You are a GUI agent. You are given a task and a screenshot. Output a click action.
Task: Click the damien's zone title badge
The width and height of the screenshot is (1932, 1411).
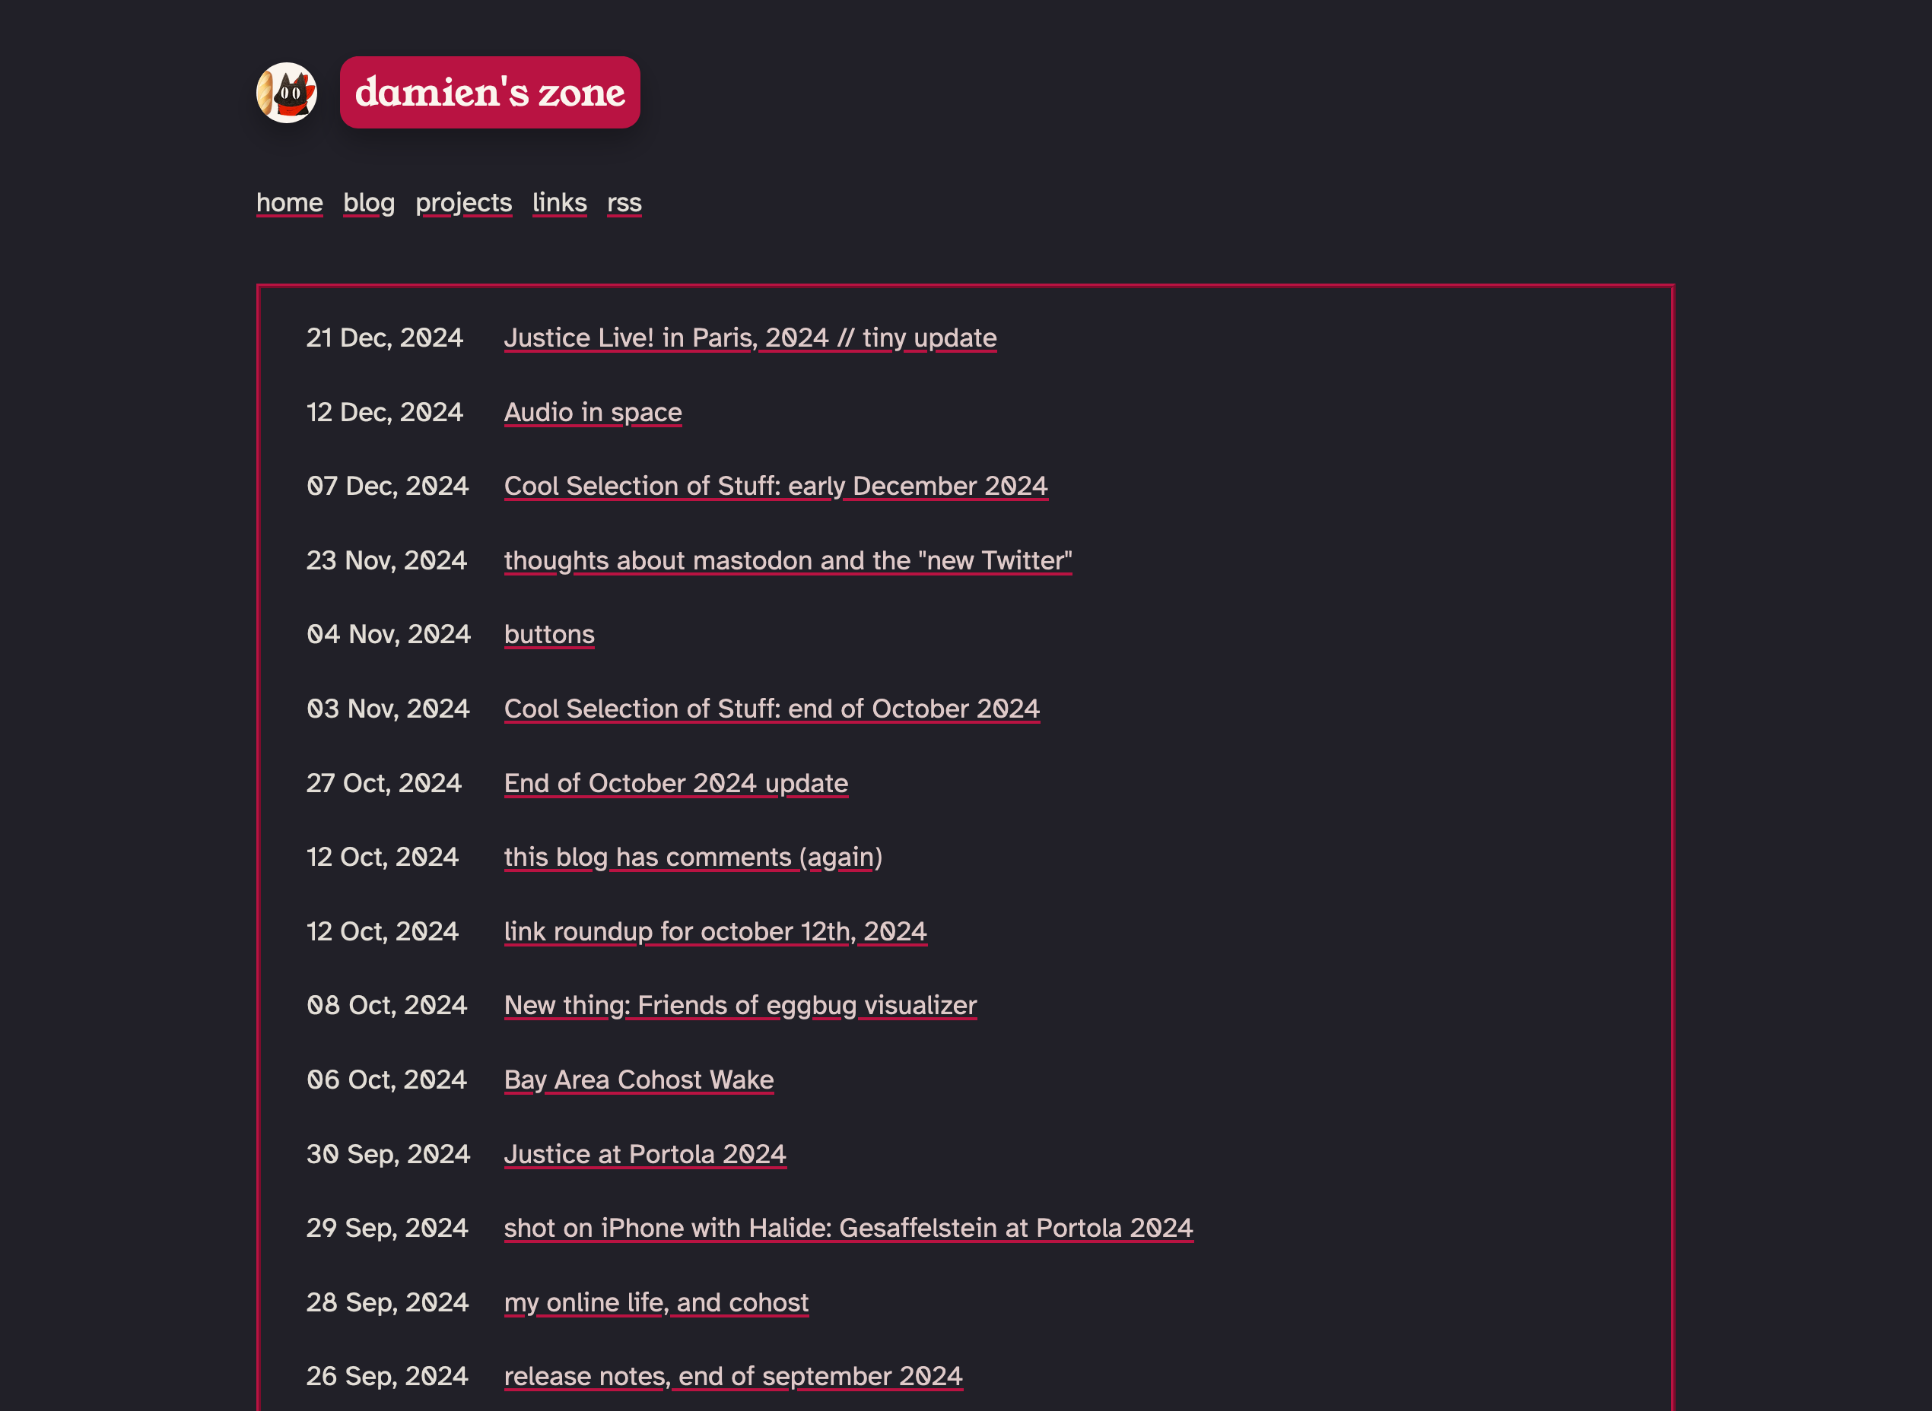pos(490,92)
